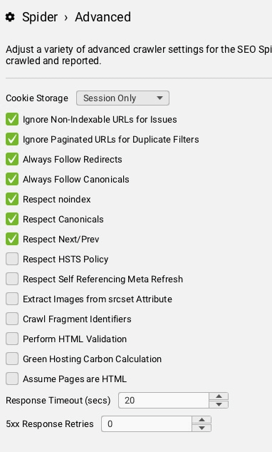This screenshot has width=272, height=452.
Task: Toggle Always Follow Redirects checkbox
Action: tap(12, 159)
